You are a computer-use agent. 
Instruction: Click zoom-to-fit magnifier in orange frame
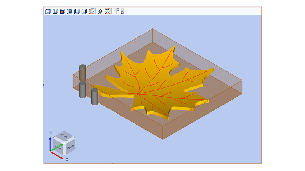(x=108, y=11)
